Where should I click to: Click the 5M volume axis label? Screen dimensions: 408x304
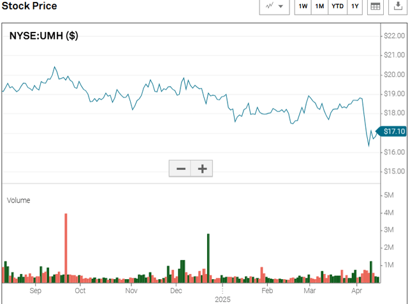[x=389, y=195]
